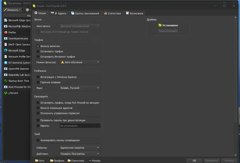The width and height of the screenshot is (240, 163).
Task: Uncheck the Фильтр включен checkbox
Action: [x=38, y=46]
